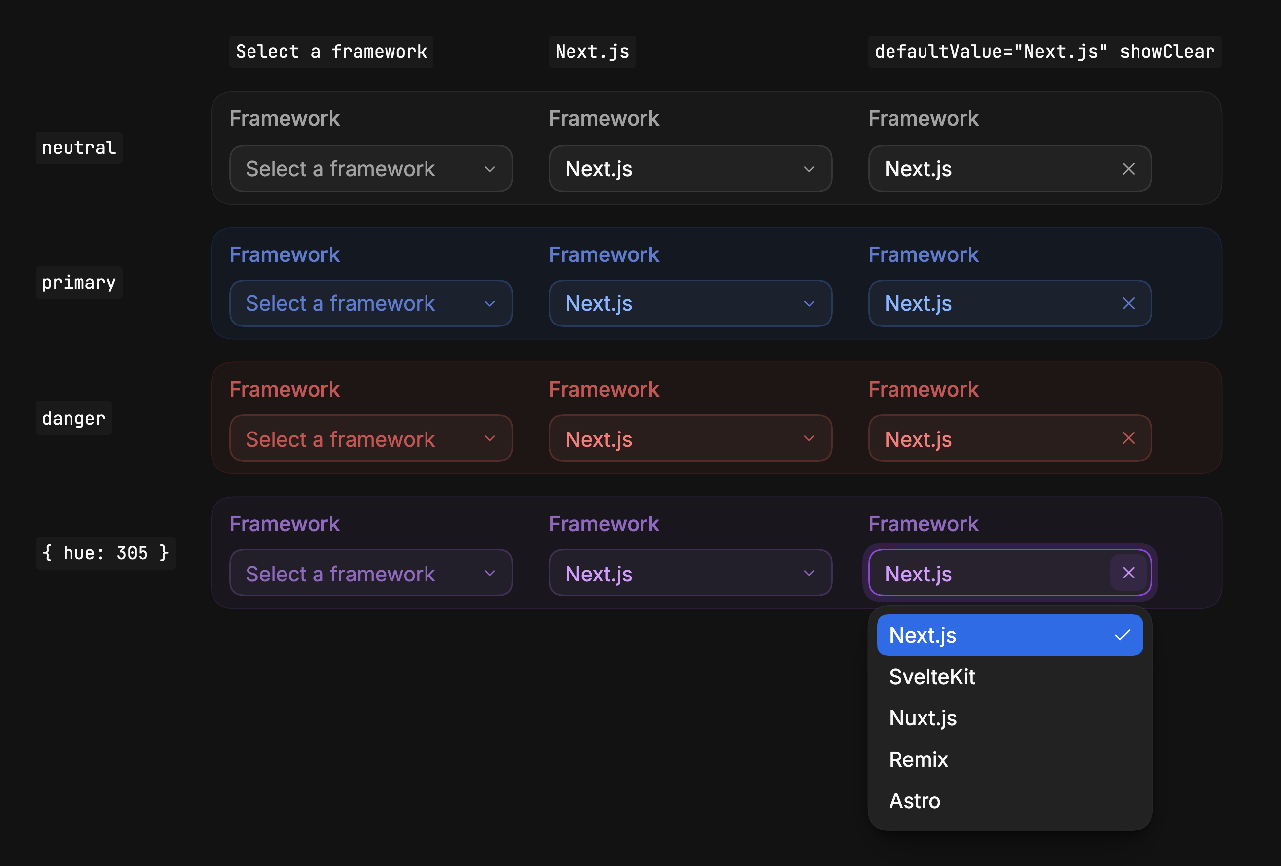The image size is (1281, 866).
Task: Clear Next.js in the danger row select
Action: tap(1128, 438)
